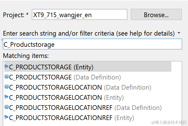Select the C_PRODUCTSTORAGELOCATIONREF (Data Definition) item
The image size is (188, 126).
click(x=85, y=108)
